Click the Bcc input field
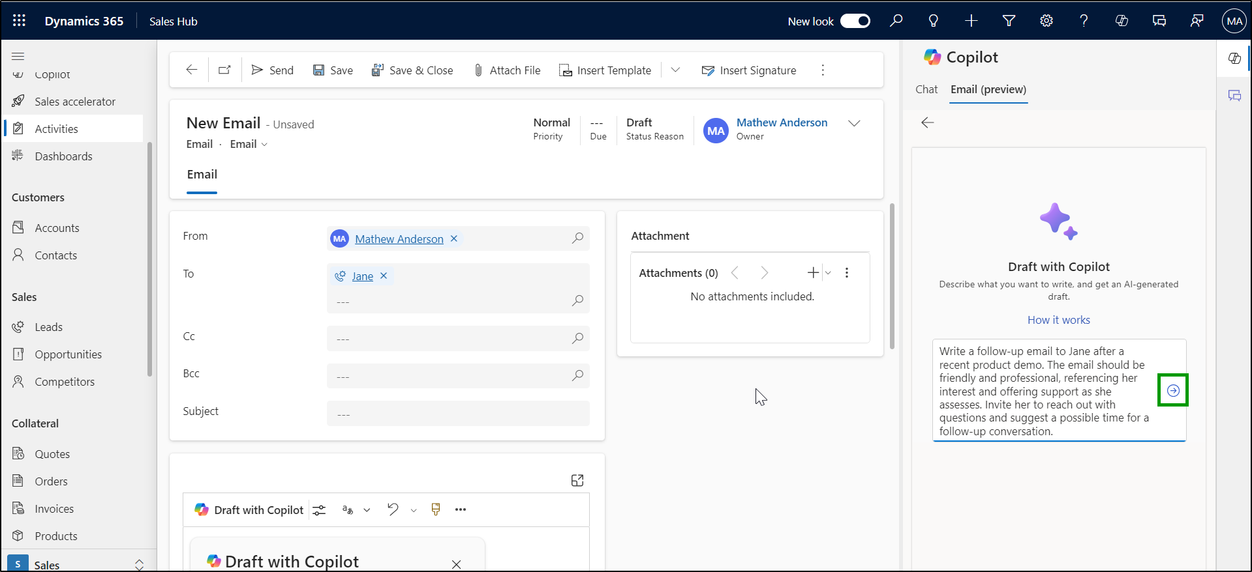 point(458,376)
